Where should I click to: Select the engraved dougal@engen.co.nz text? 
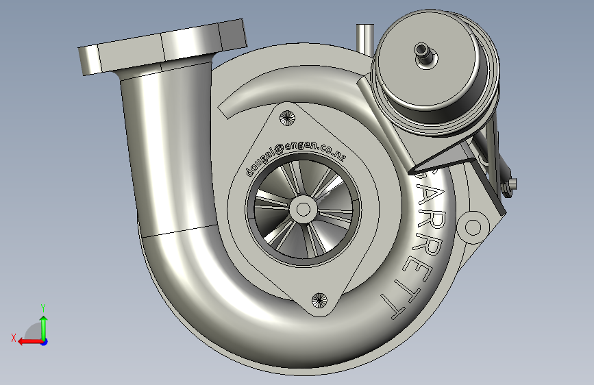click(296, 158)
